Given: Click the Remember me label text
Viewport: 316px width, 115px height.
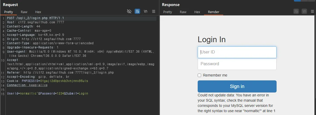Looking at the screenshot, I should tap(215, 75).
